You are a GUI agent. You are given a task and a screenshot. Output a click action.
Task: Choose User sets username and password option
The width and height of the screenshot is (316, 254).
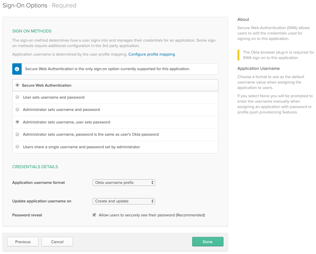tap(18, 97)
